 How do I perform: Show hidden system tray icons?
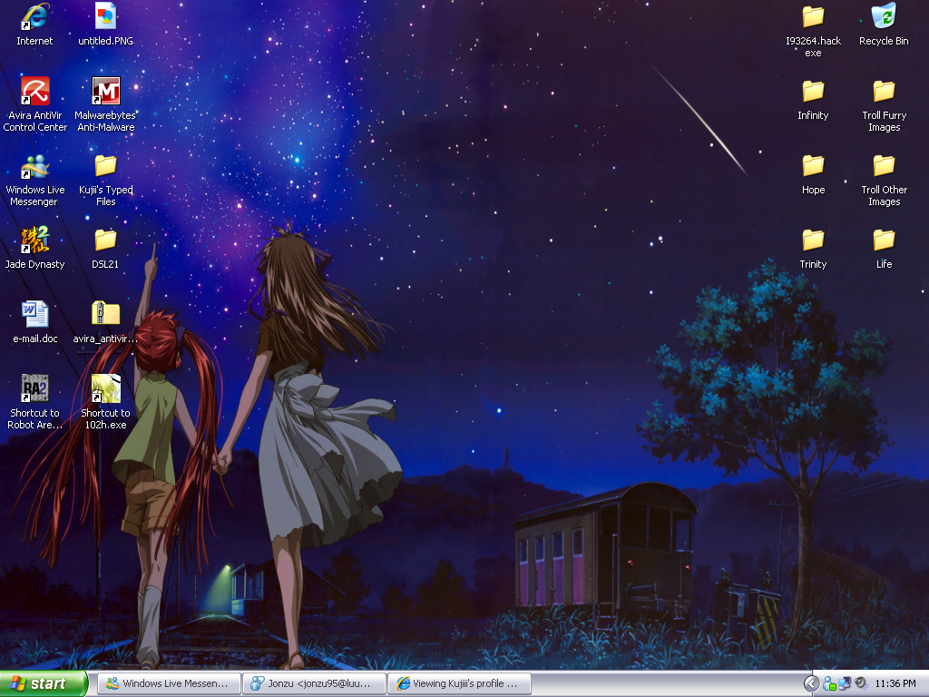(x=812, y=684)
